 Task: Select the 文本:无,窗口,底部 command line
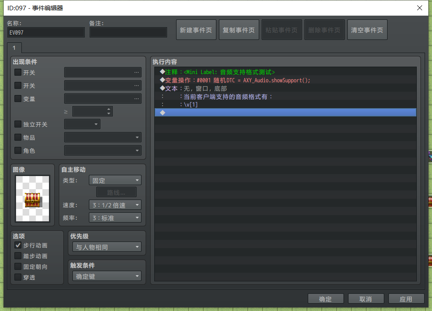click(x=285, y=88)
